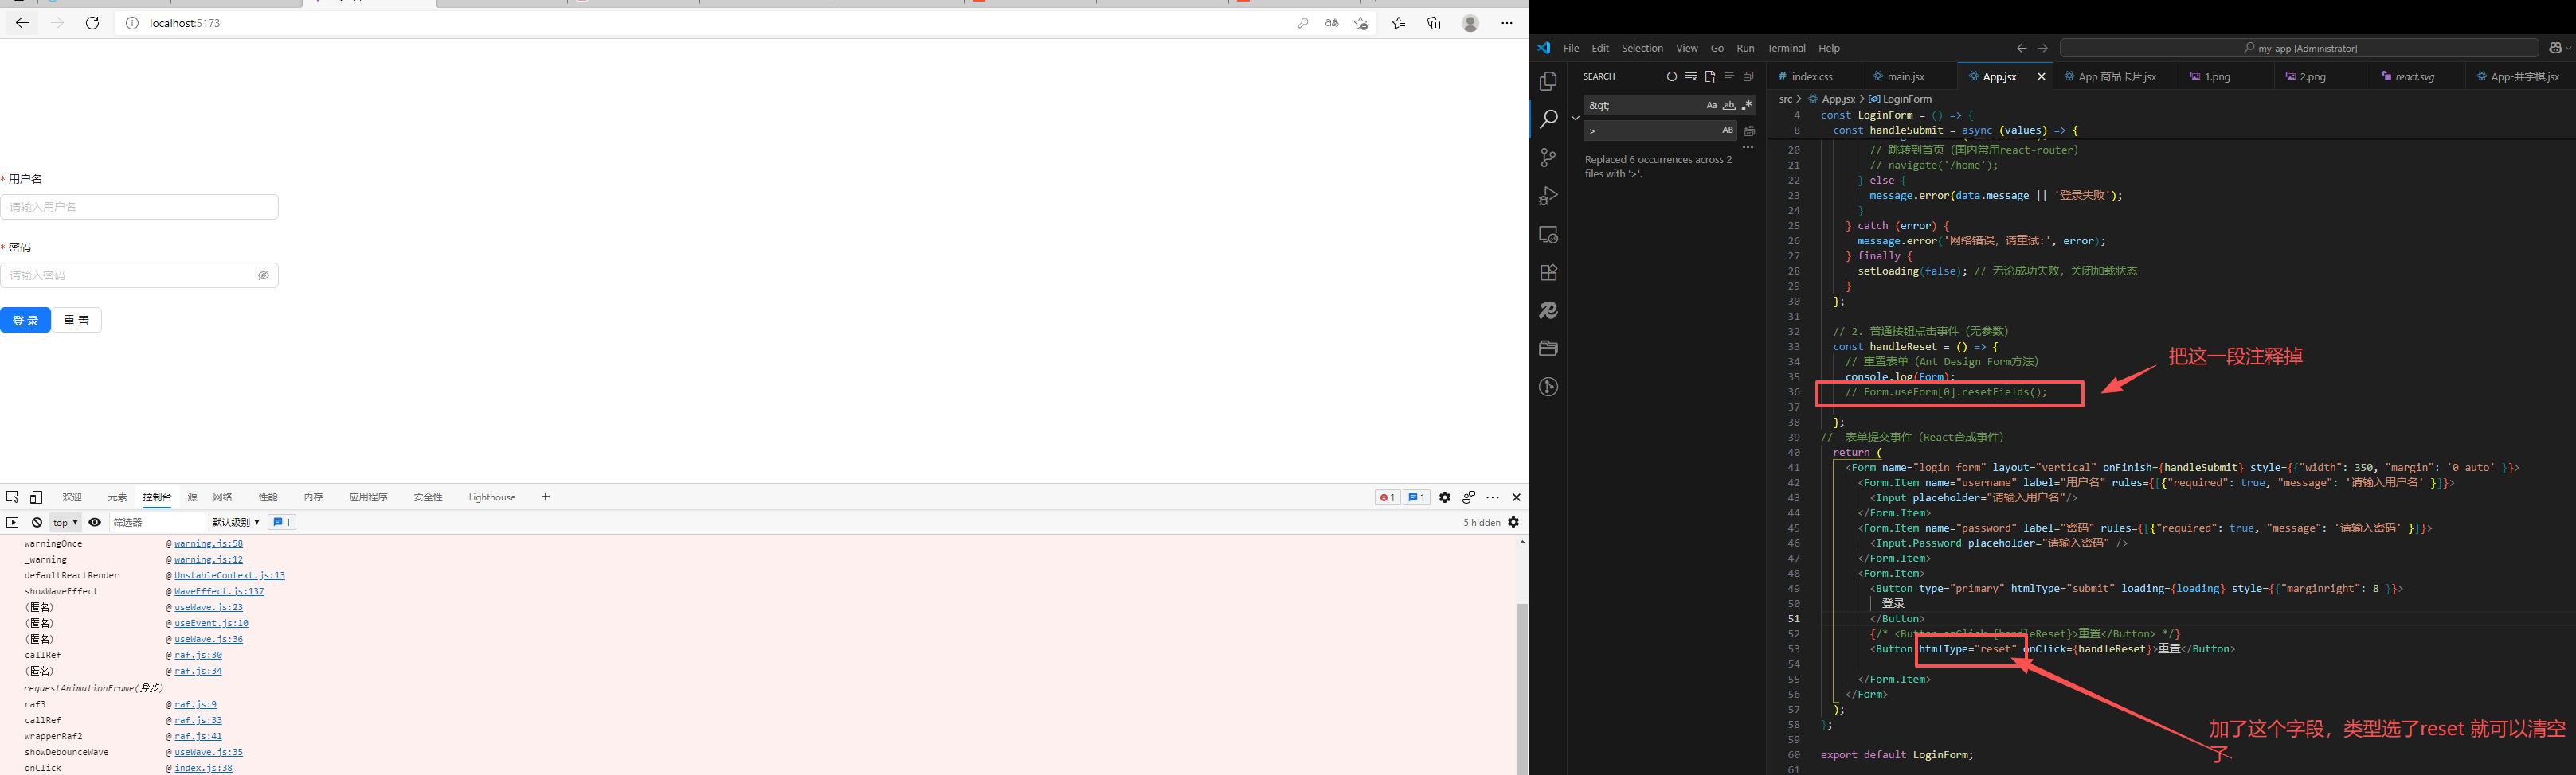Go back arrow in VS Code title bar
The height and width of the screenshot is (775, 2576).
[x=2021, y=48]
